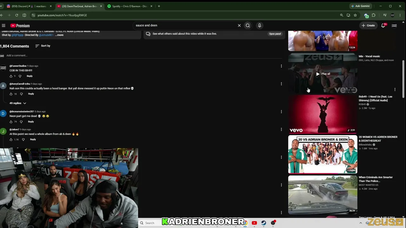The height and width of the screenshot is (228, 406).
Task: Like the @FunnerStudios comment
Action: (x=11, y=76)
